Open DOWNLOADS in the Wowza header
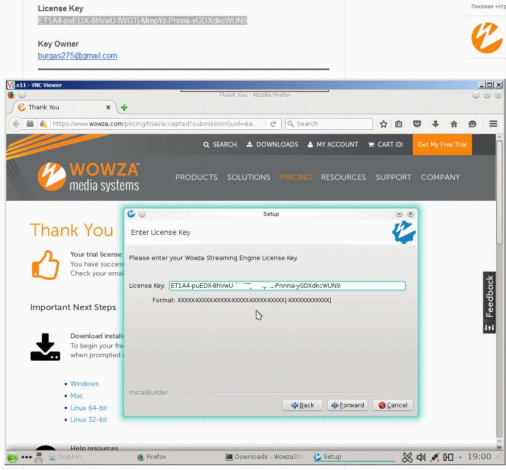The height and width of the screenshot is (470, 506). [272, 145]
